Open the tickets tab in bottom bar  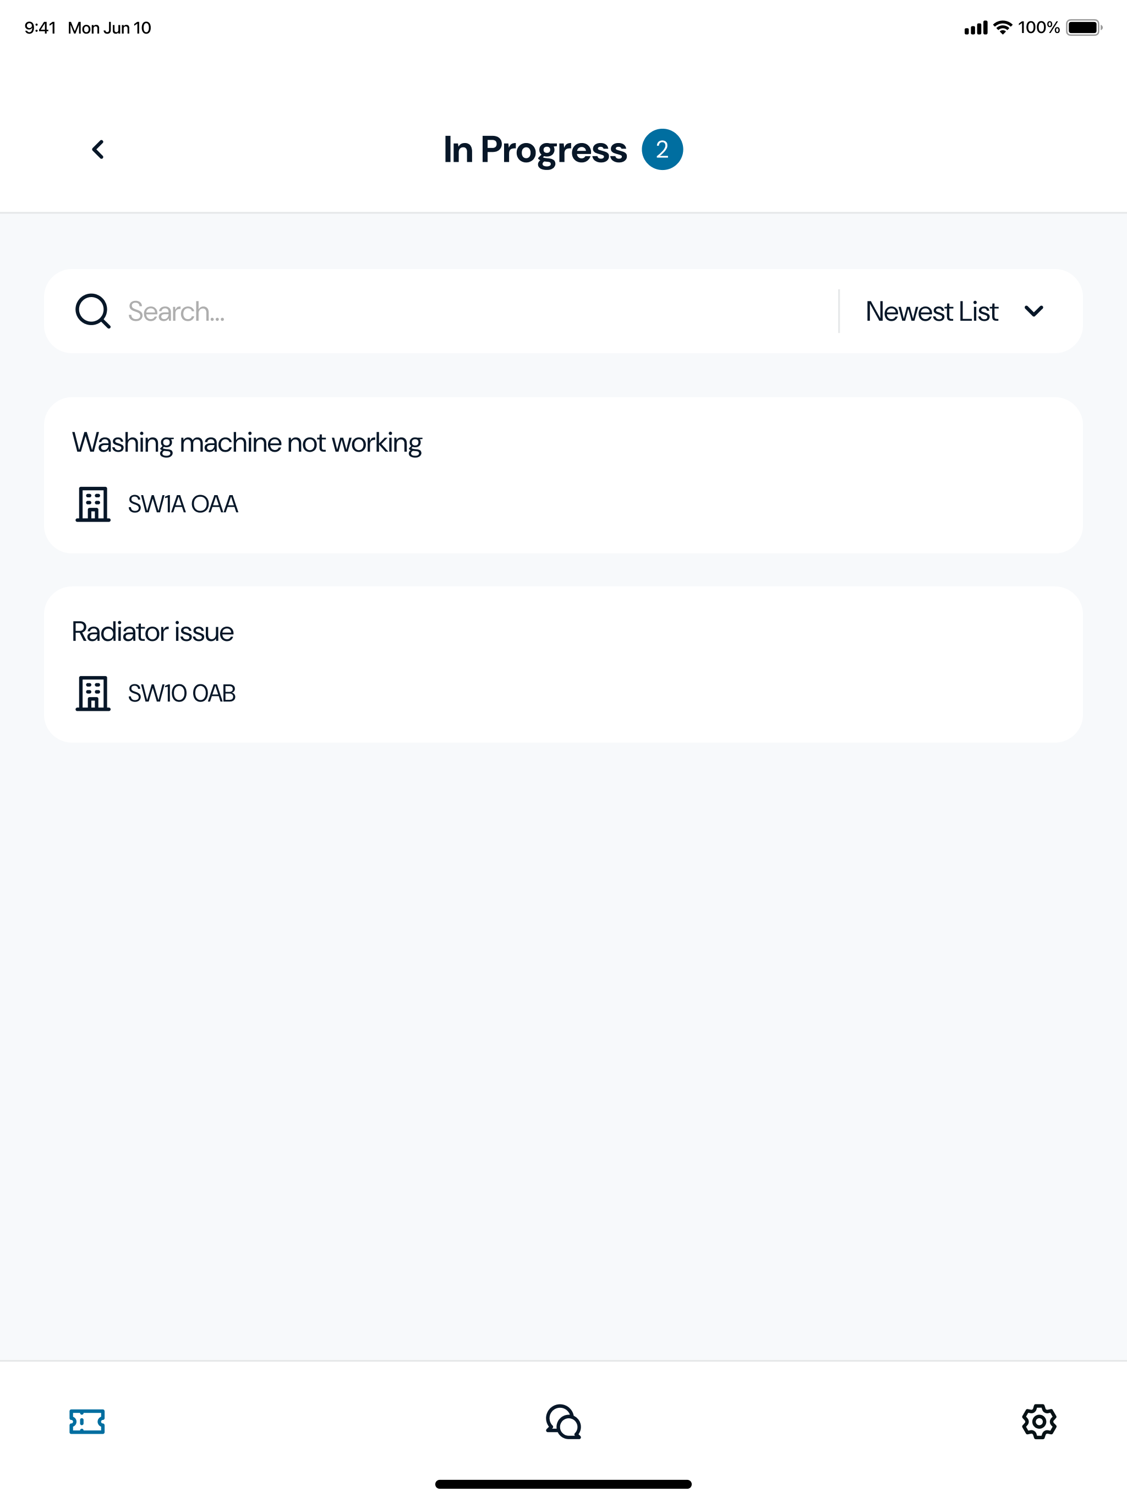click(x=87, y=1422)
